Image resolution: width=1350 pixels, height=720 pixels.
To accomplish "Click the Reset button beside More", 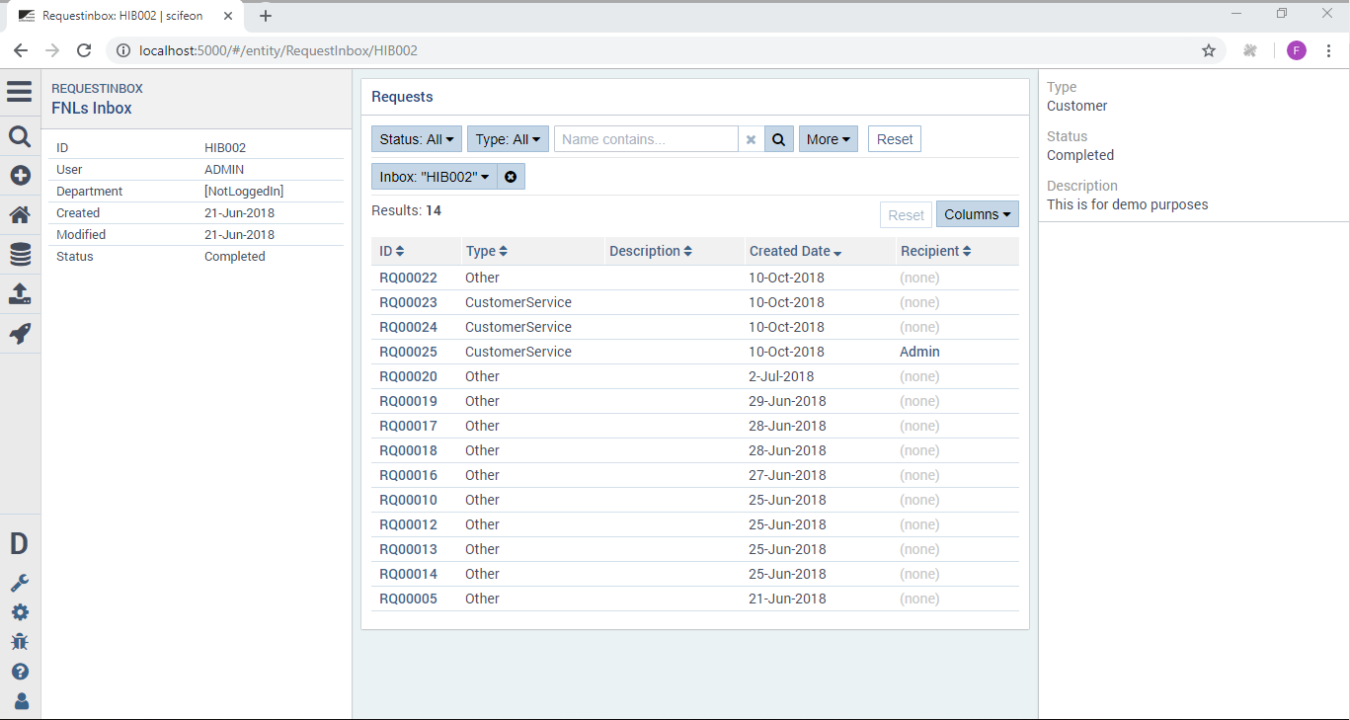I will click(x=895, y=139).
